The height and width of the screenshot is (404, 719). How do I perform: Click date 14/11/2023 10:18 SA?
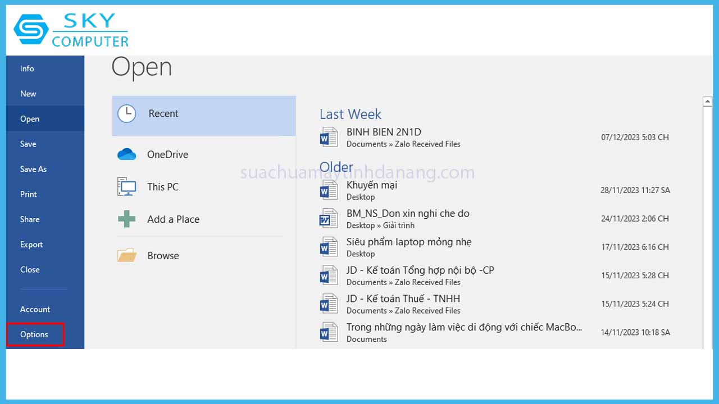635,332
